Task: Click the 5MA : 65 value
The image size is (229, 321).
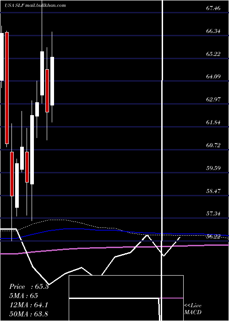Action: [x=23, y=296]
